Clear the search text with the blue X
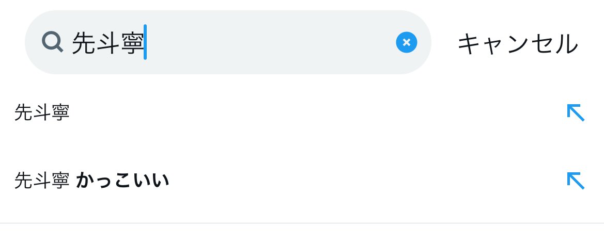 click(x=407, y=42)
